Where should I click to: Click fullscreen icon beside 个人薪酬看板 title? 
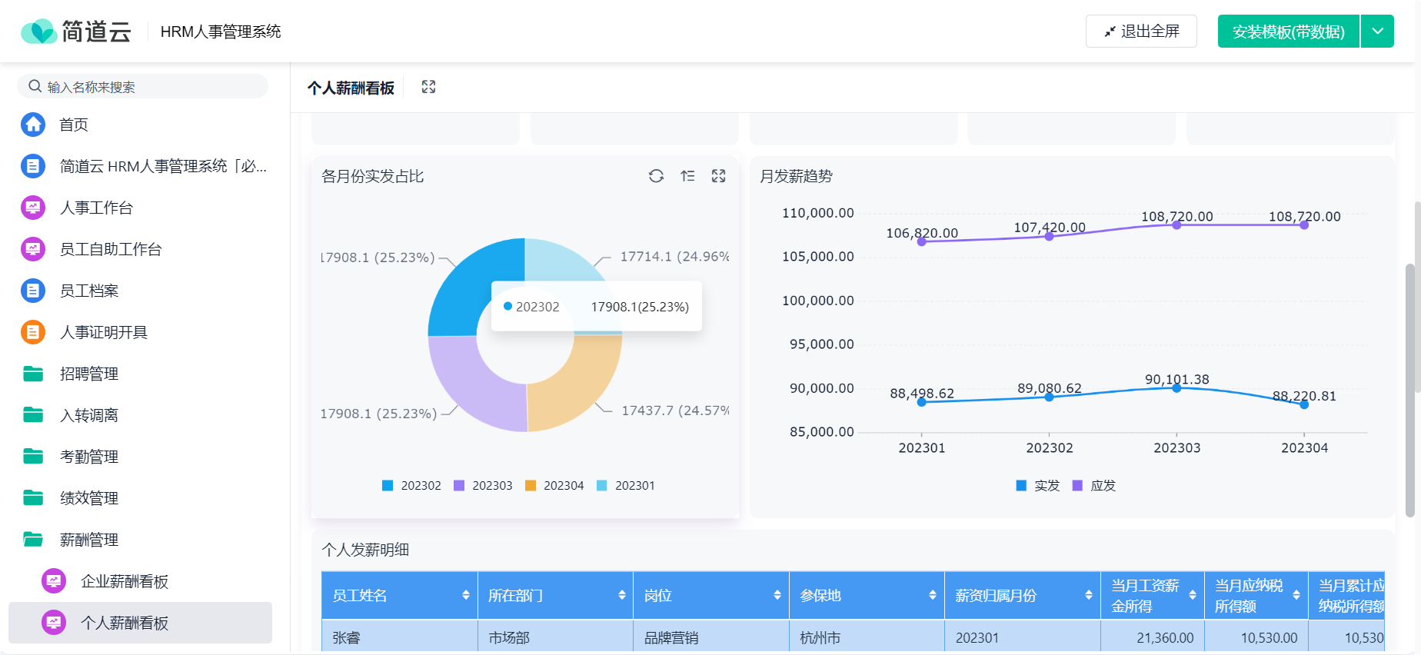click(429, 87)
